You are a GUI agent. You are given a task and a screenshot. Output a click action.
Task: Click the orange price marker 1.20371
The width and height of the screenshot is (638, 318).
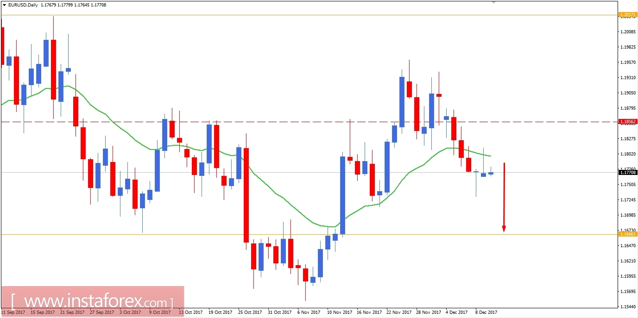click(629, 14)
